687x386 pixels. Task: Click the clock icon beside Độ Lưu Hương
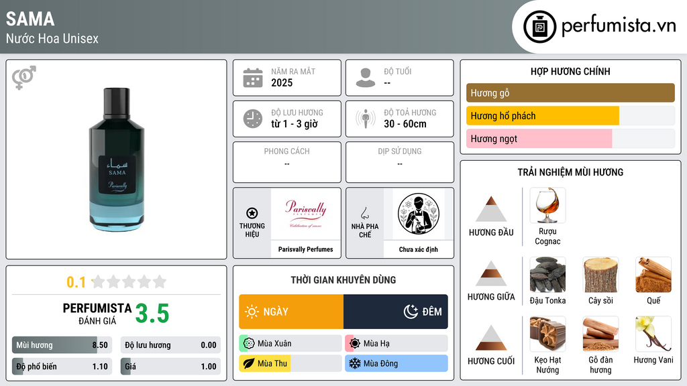point(253,119)
